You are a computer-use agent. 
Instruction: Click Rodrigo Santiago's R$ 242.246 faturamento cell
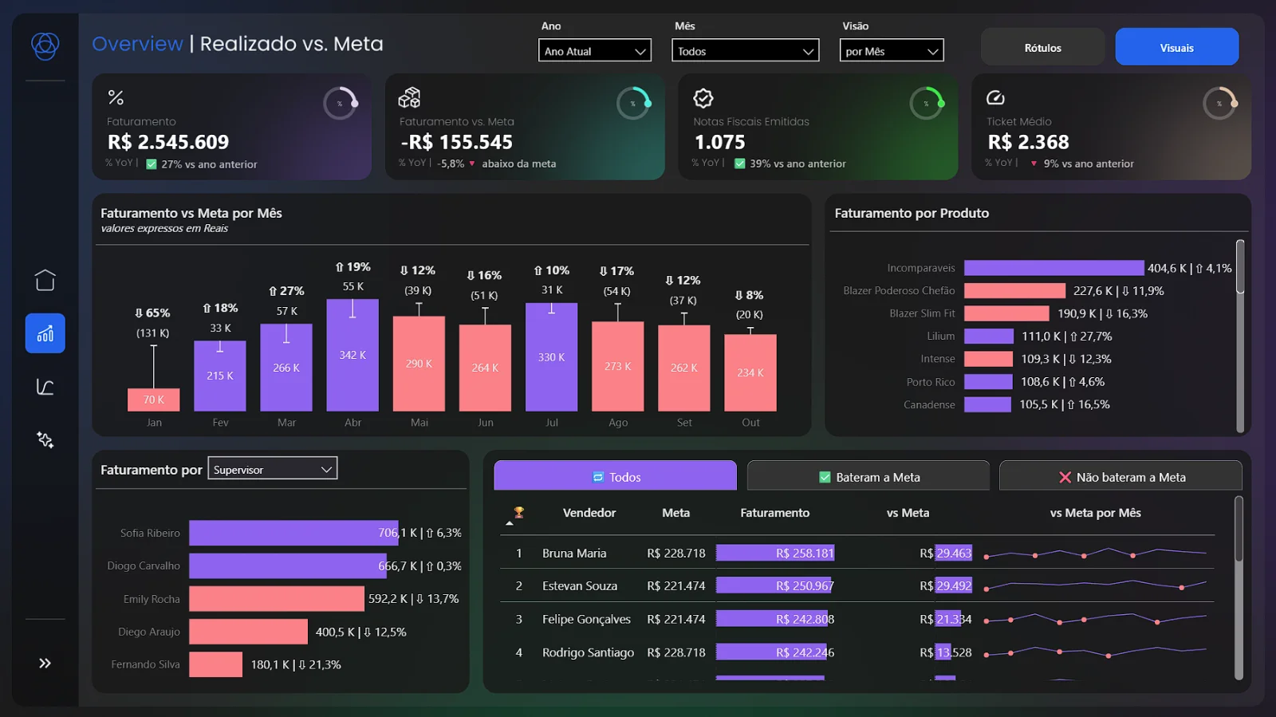pyautogui.click(x=775, y=652)
